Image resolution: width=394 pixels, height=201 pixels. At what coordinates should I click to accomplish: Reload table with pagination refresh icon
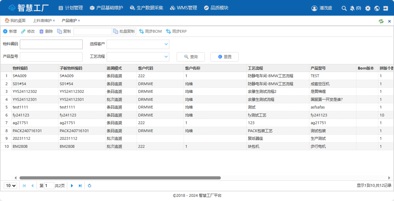tap(90, 186)
